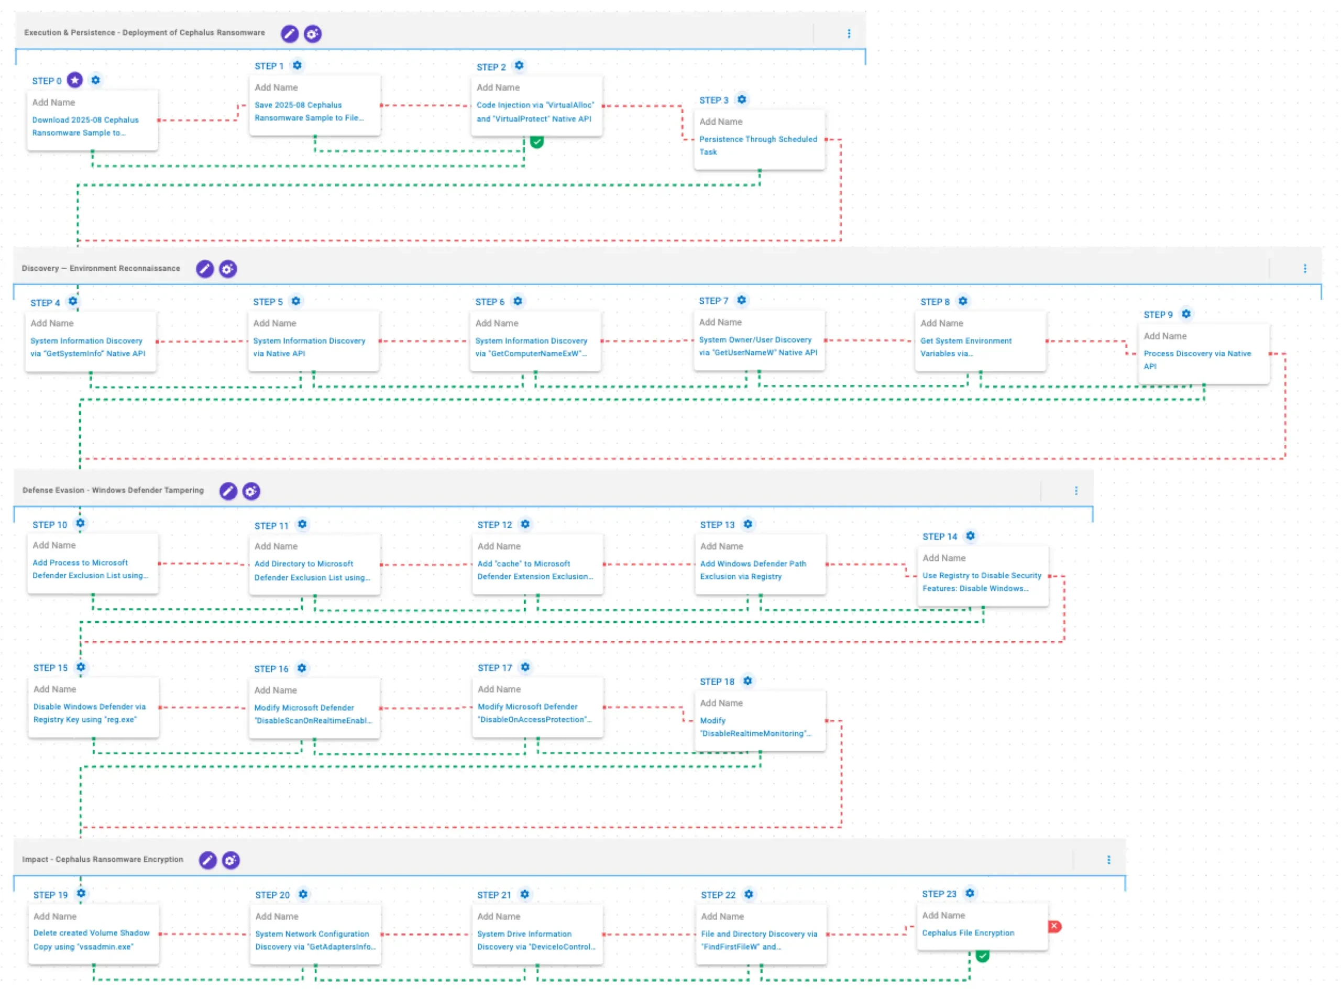Click gear icon beside STEP 9
Screen dimensions: 1341x989
1187,314
